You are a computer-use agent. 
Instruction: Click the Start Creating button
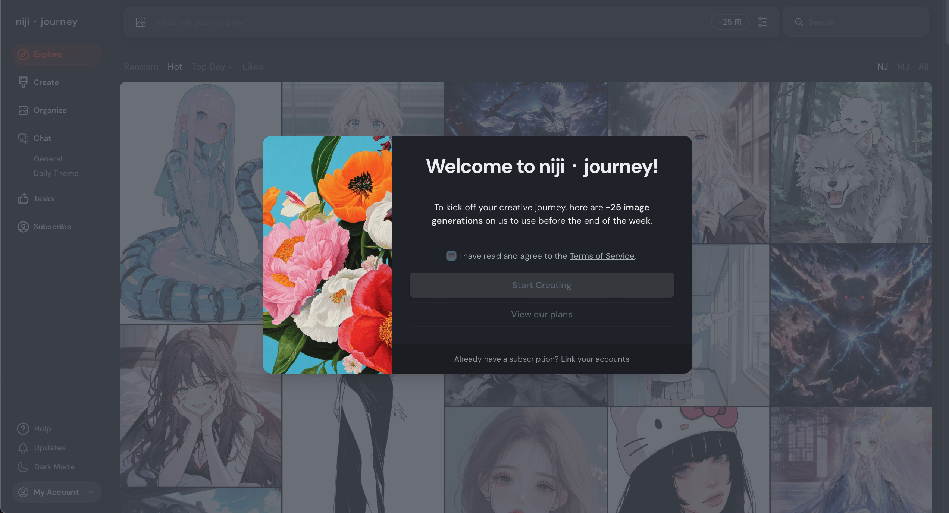tap(542, 285)
